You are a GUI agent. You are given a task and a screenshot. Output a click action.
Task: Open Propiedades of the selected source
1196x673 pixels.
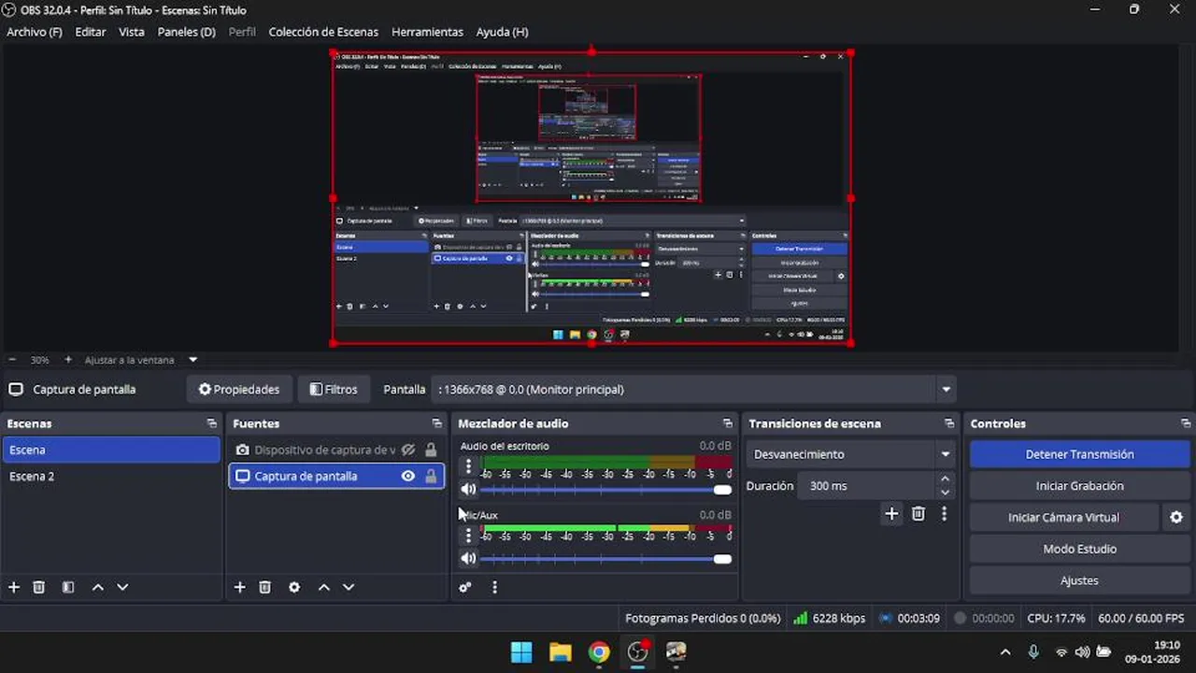click(x=239, y=389)
